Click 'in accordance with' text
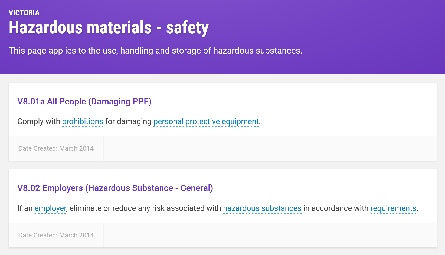Image resolution: width=445 pixels, height=255 pixels. pyautogui.click(x=336, y=208)
